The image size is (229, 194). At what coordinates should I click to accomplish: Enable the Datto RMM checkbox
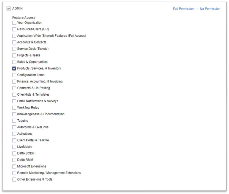point(14,160)
